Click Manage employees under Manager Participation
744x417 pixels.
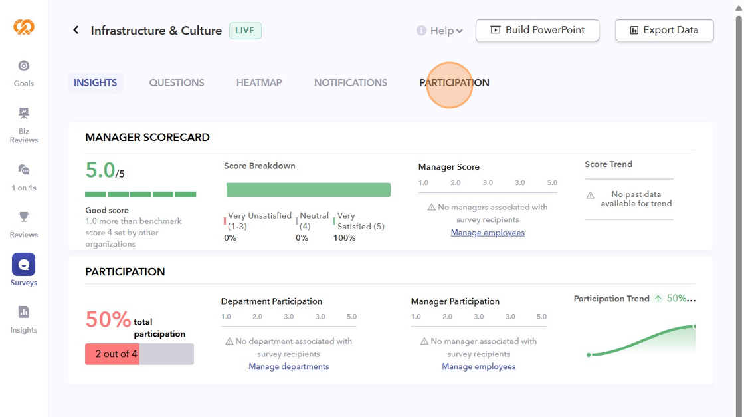pos(479,366)
